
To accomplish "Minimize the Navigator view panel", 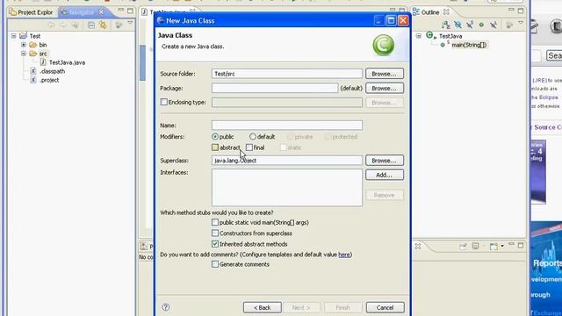I will [121, 10].
